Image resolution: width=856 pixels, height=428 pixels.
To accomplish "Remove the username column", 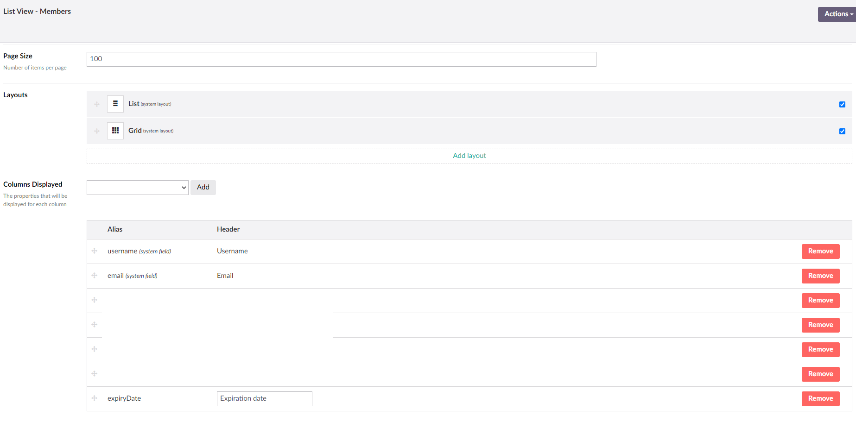I will (820, 251).
